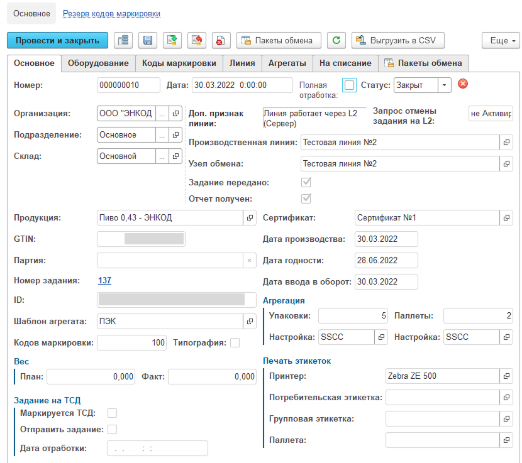Click the save (floppy disk) toolbar icon
The height and width of the screenshot is (463, 522).
click(148, 41)
